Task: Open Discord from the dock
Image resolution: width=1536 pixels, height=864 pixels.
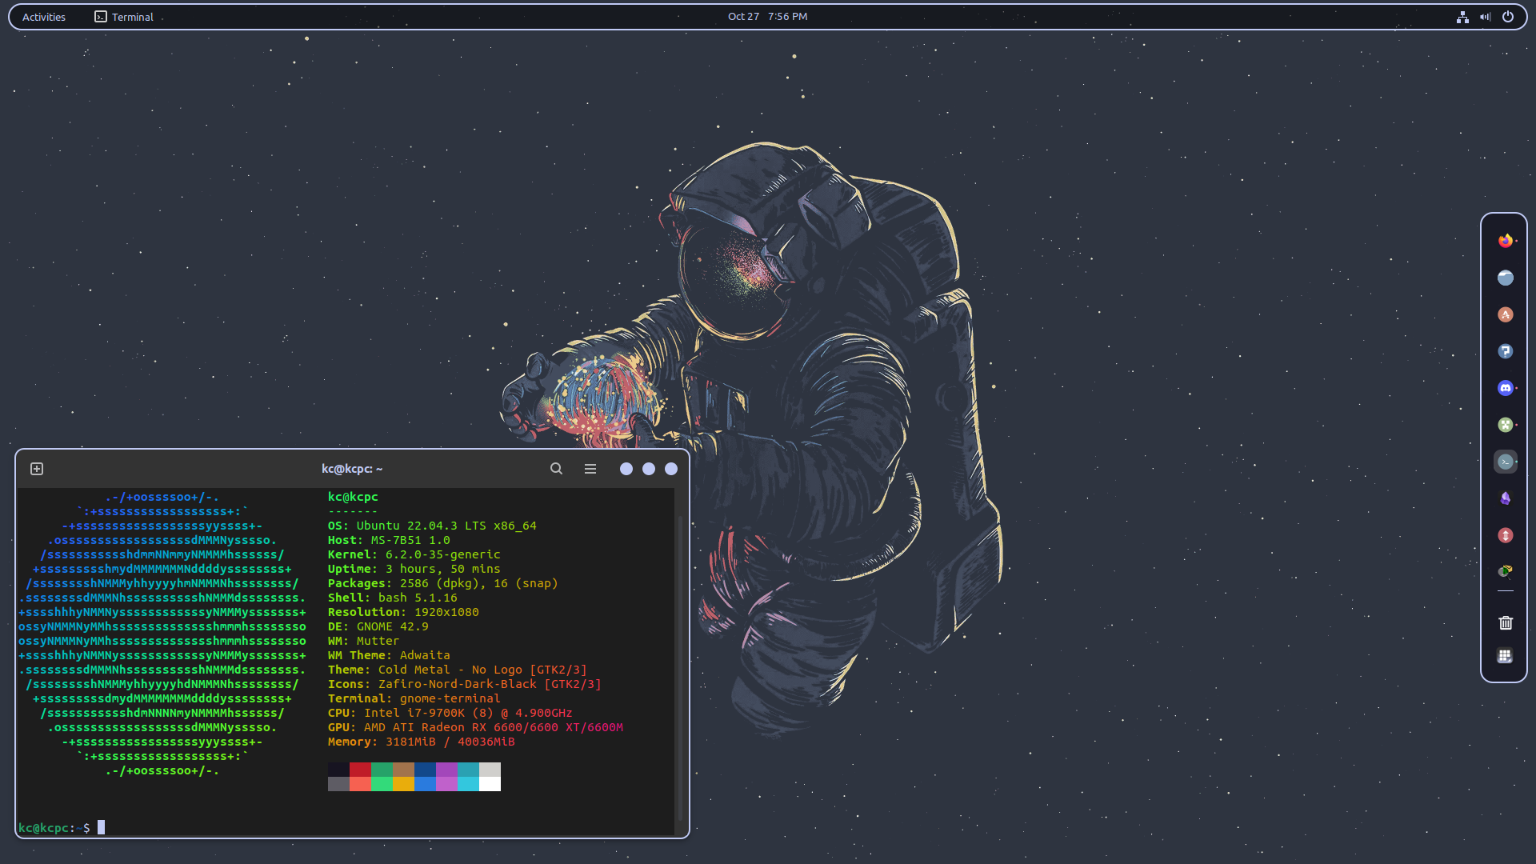Action: 1505,388
